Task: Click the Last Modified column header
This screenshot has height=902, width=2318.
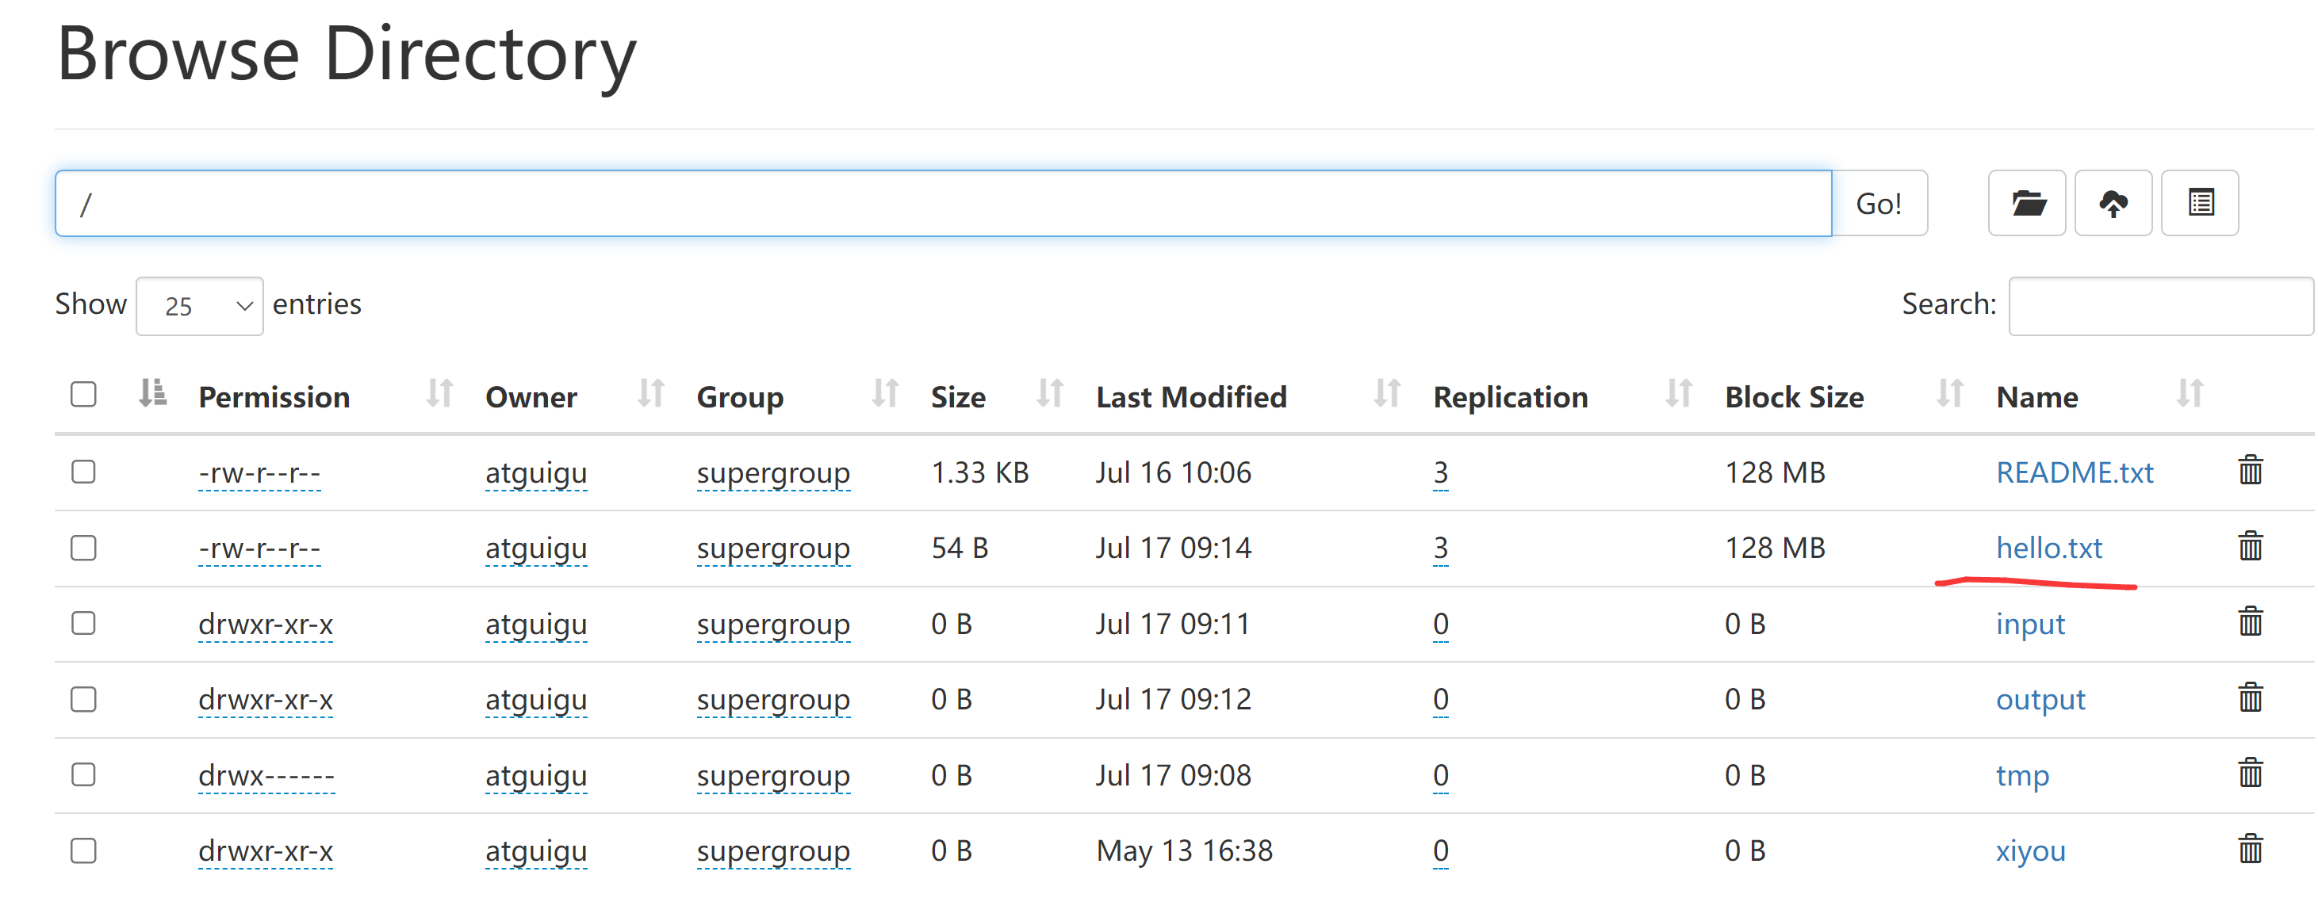Action: point(1191,396)
